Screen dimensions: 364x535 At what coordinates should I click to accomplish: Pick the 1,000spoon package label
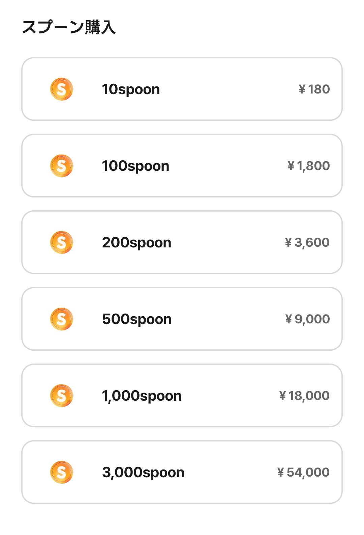pyautogui.click(x=142, y=396)
